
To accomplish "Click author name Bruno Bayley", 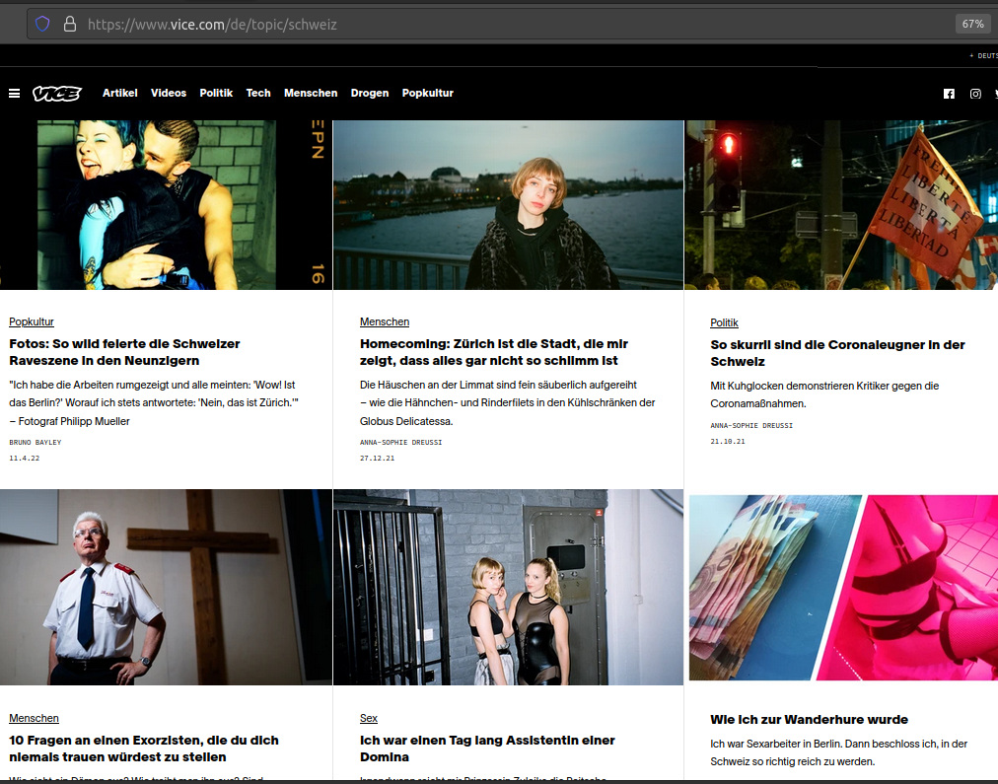I will tap(35, 442).
